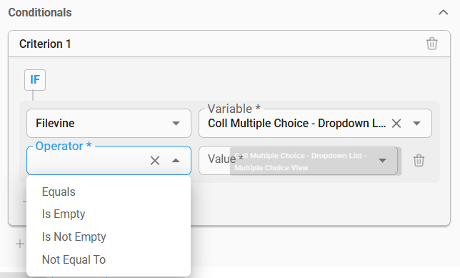
Task: Click the plus icon below the criterion card
Action: point(20,244)
